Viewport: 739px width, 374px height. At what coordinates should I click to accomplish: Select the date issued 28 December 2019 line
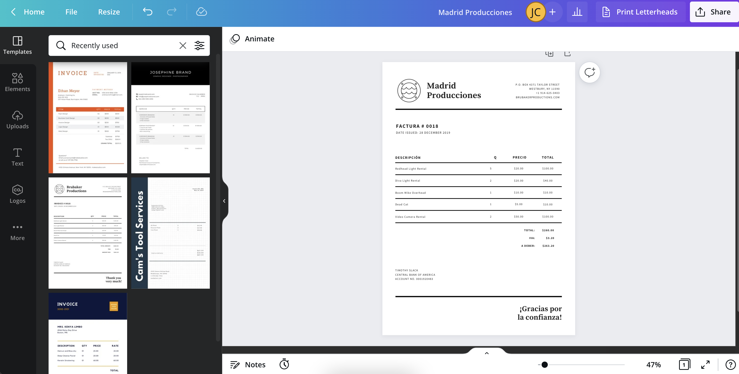[x=423, y=133]
